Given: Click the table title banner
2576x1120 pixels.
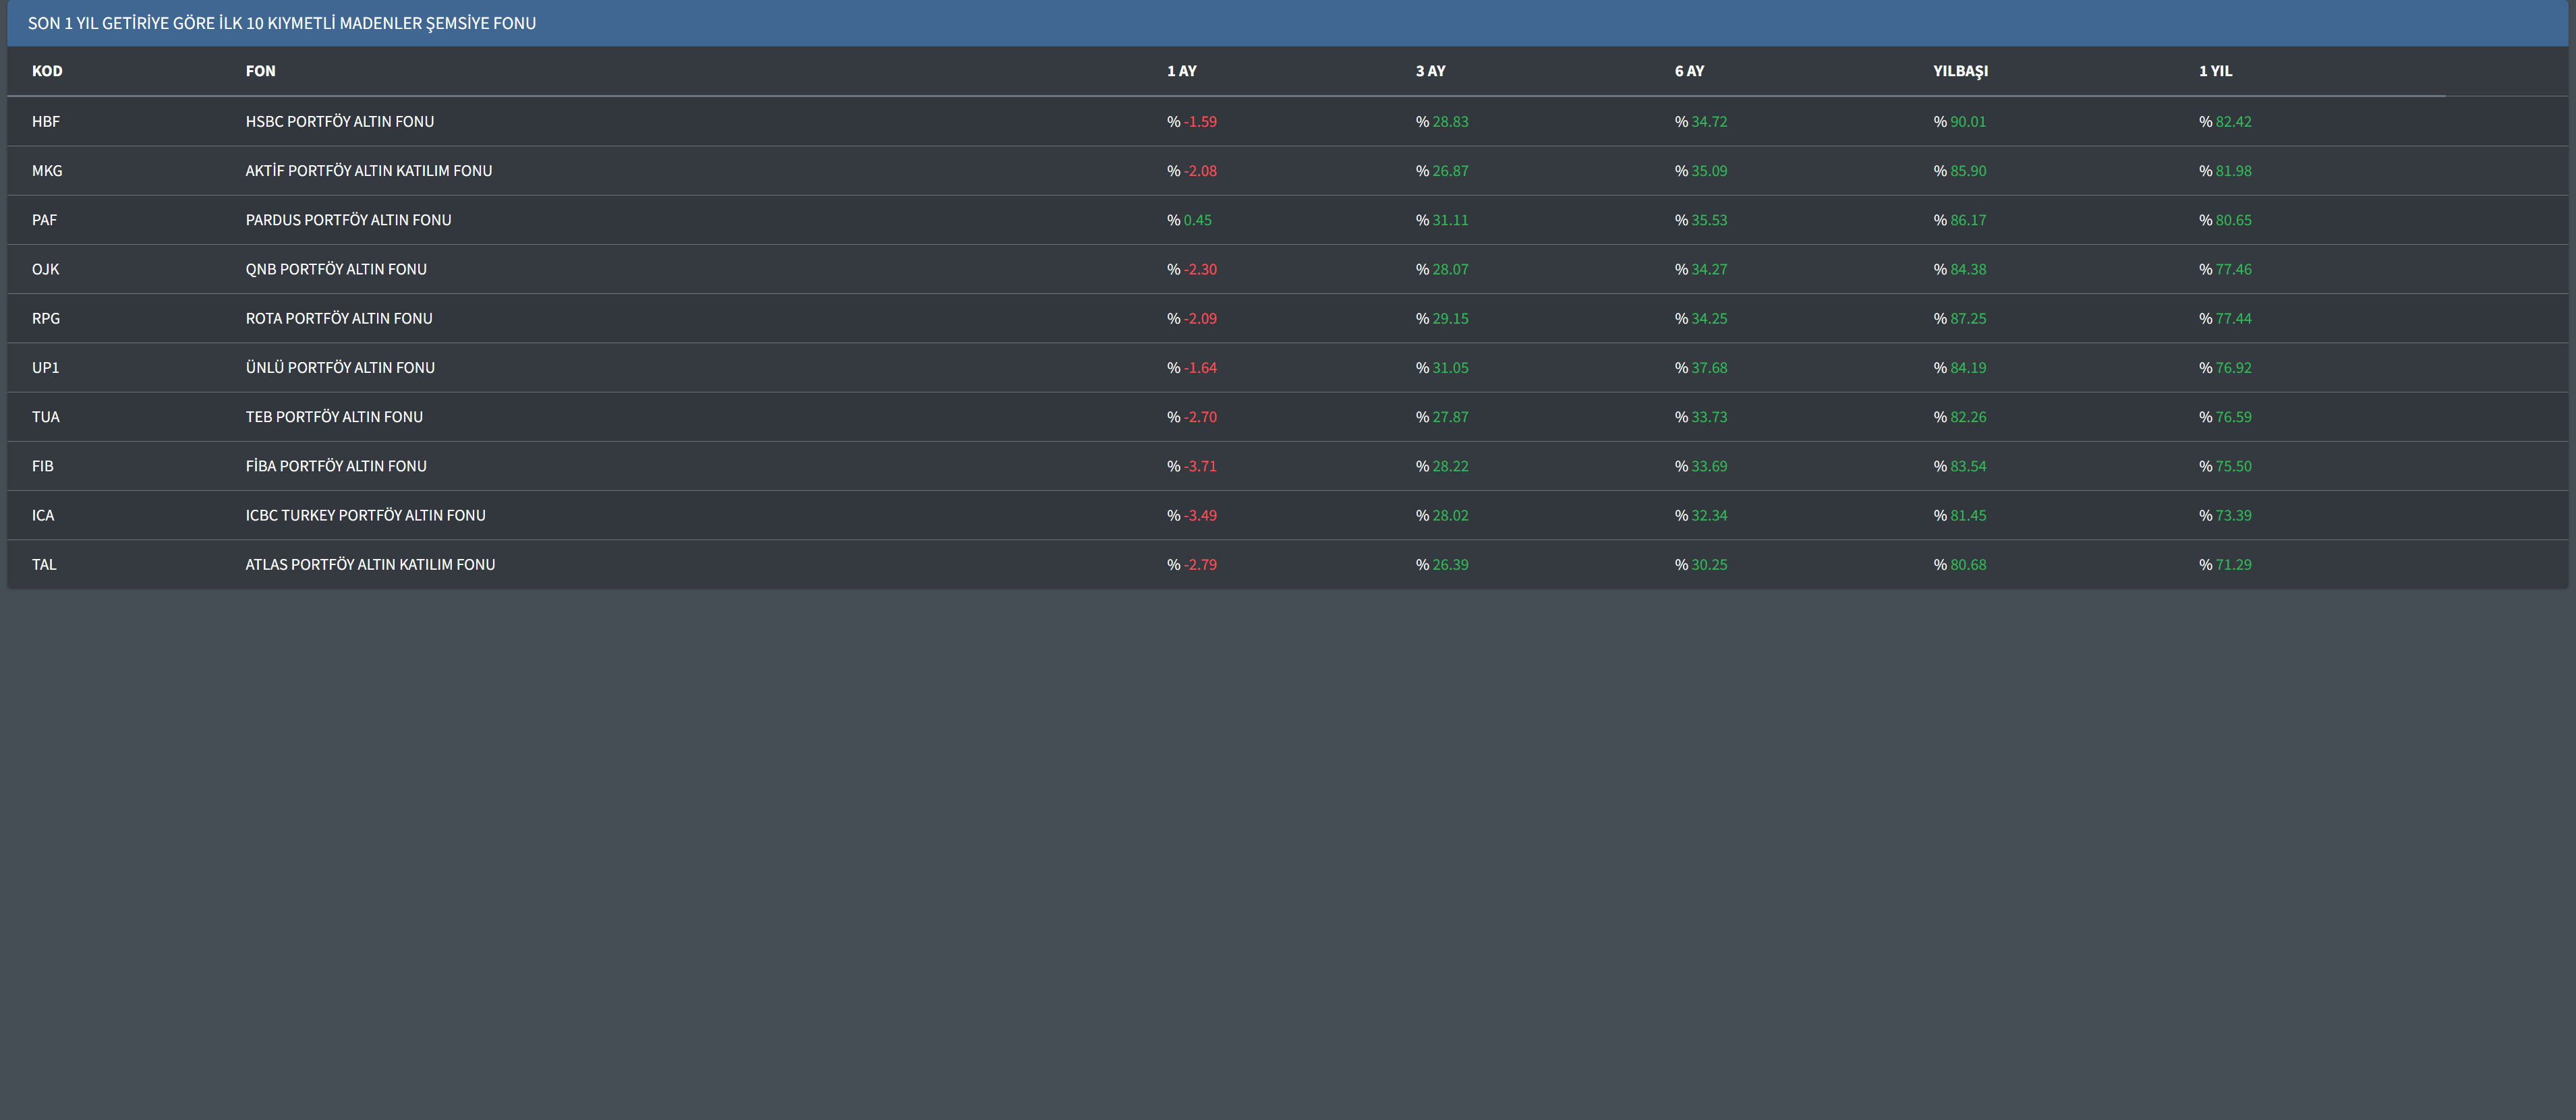Looking at the screenshot, I should 282,23.
